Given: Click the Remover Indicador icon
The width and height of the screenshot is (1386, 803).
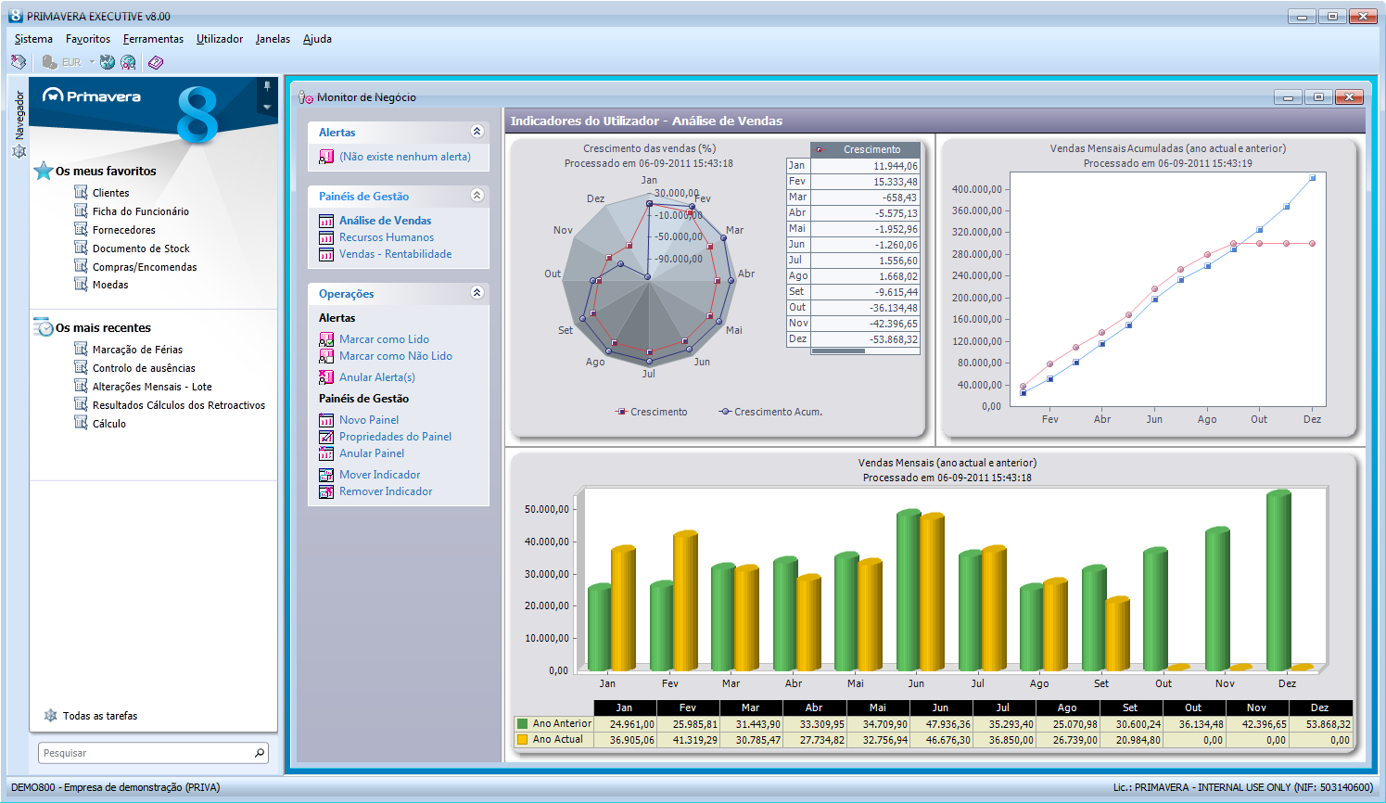Looking at the screenshot, I should (x=326, y=491).
